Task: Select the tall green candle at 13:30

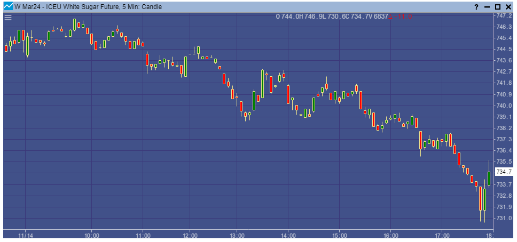Action: 262,84
